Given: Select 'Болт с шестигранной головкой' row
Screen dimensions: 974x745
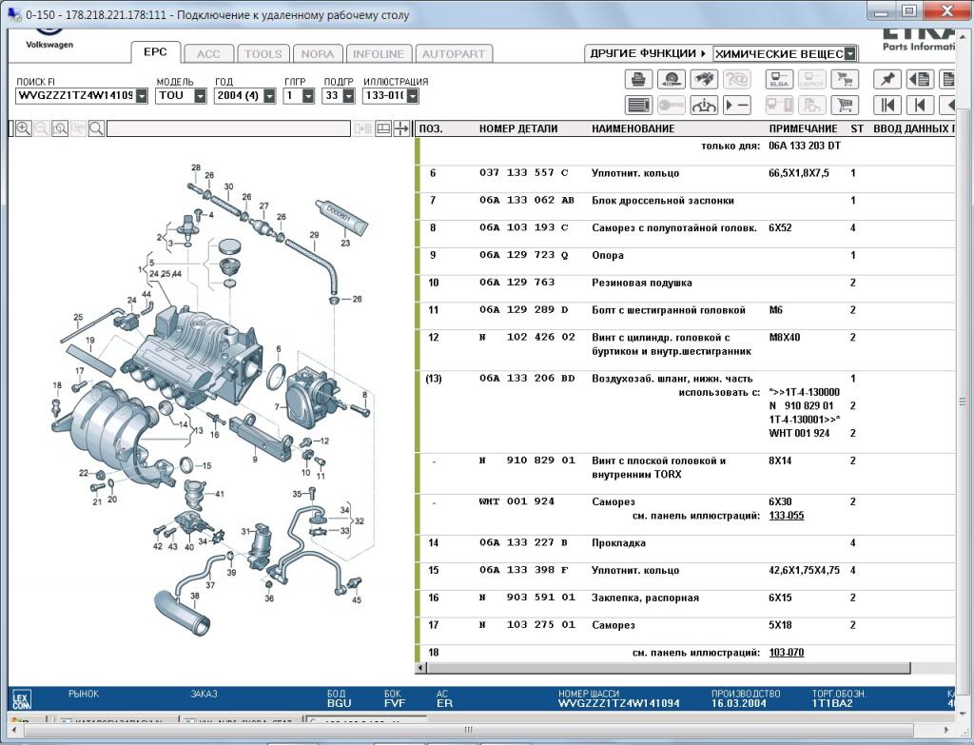Looking at the screenshot, I should point(687,310).
